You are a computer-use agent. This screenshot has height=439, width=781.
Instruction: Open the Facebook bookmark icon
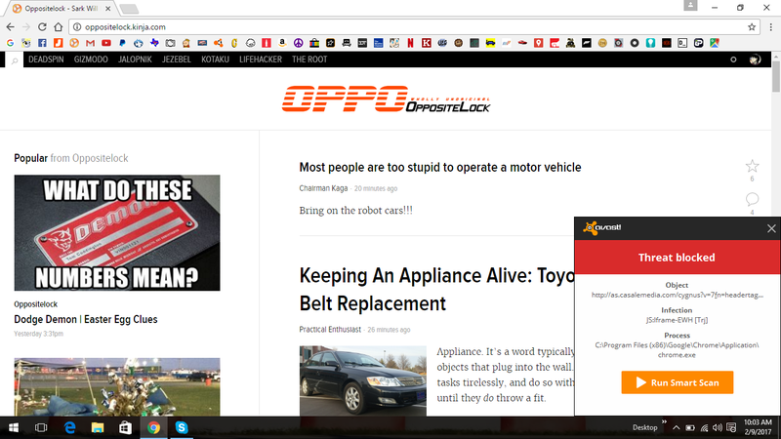point(42,43)
